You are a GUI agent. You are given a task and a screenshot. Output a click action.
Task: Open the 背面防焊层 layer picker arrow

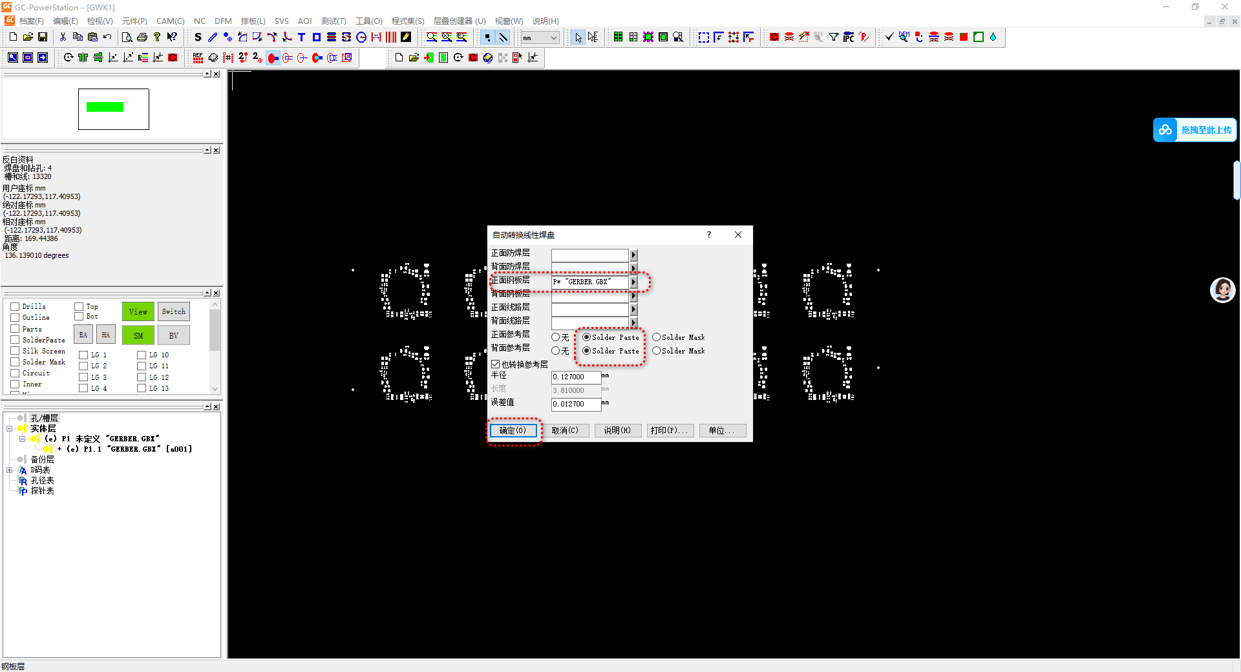click(x=633, y=268)
